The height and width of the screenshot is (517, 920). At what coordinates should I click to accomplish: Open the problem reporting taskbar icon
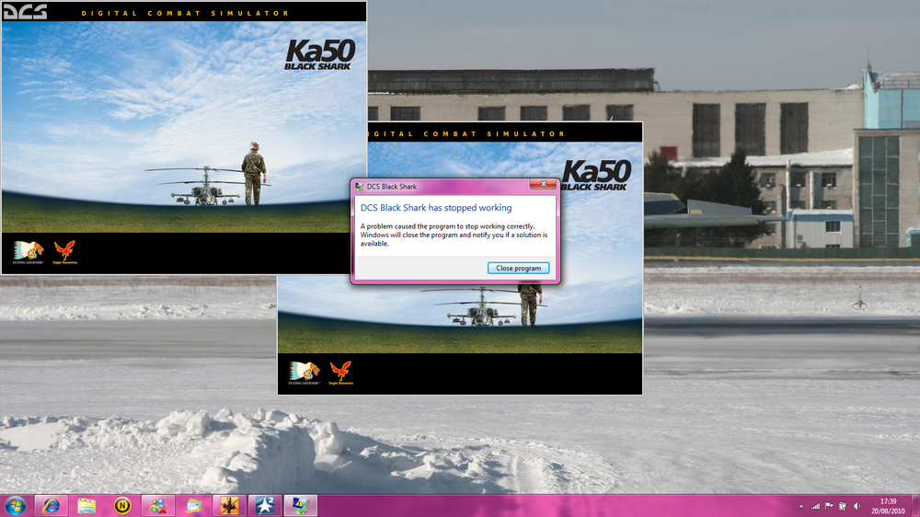(301, 506)
